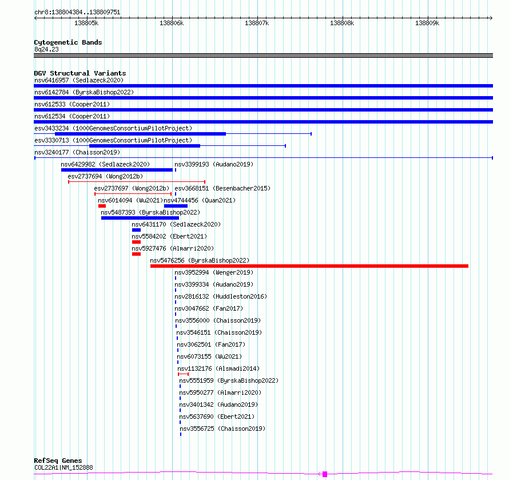Screen dimensions: 509x480
Task: Open the nsv1132176 (Alsmadi2014) label
Action: 218,368
